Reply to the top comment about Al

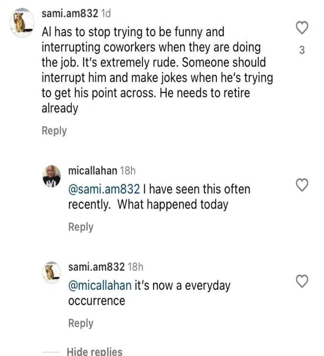[54, 131]
